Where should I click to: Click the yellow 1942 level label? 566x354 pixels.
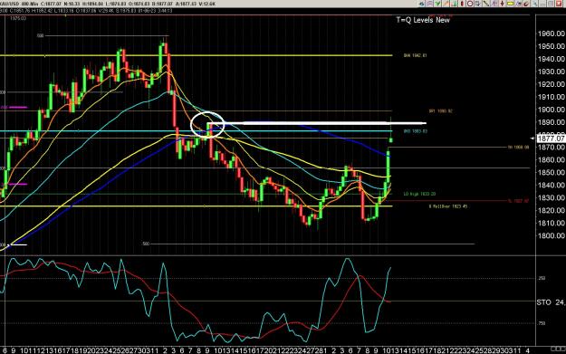[x=415, y=55]
